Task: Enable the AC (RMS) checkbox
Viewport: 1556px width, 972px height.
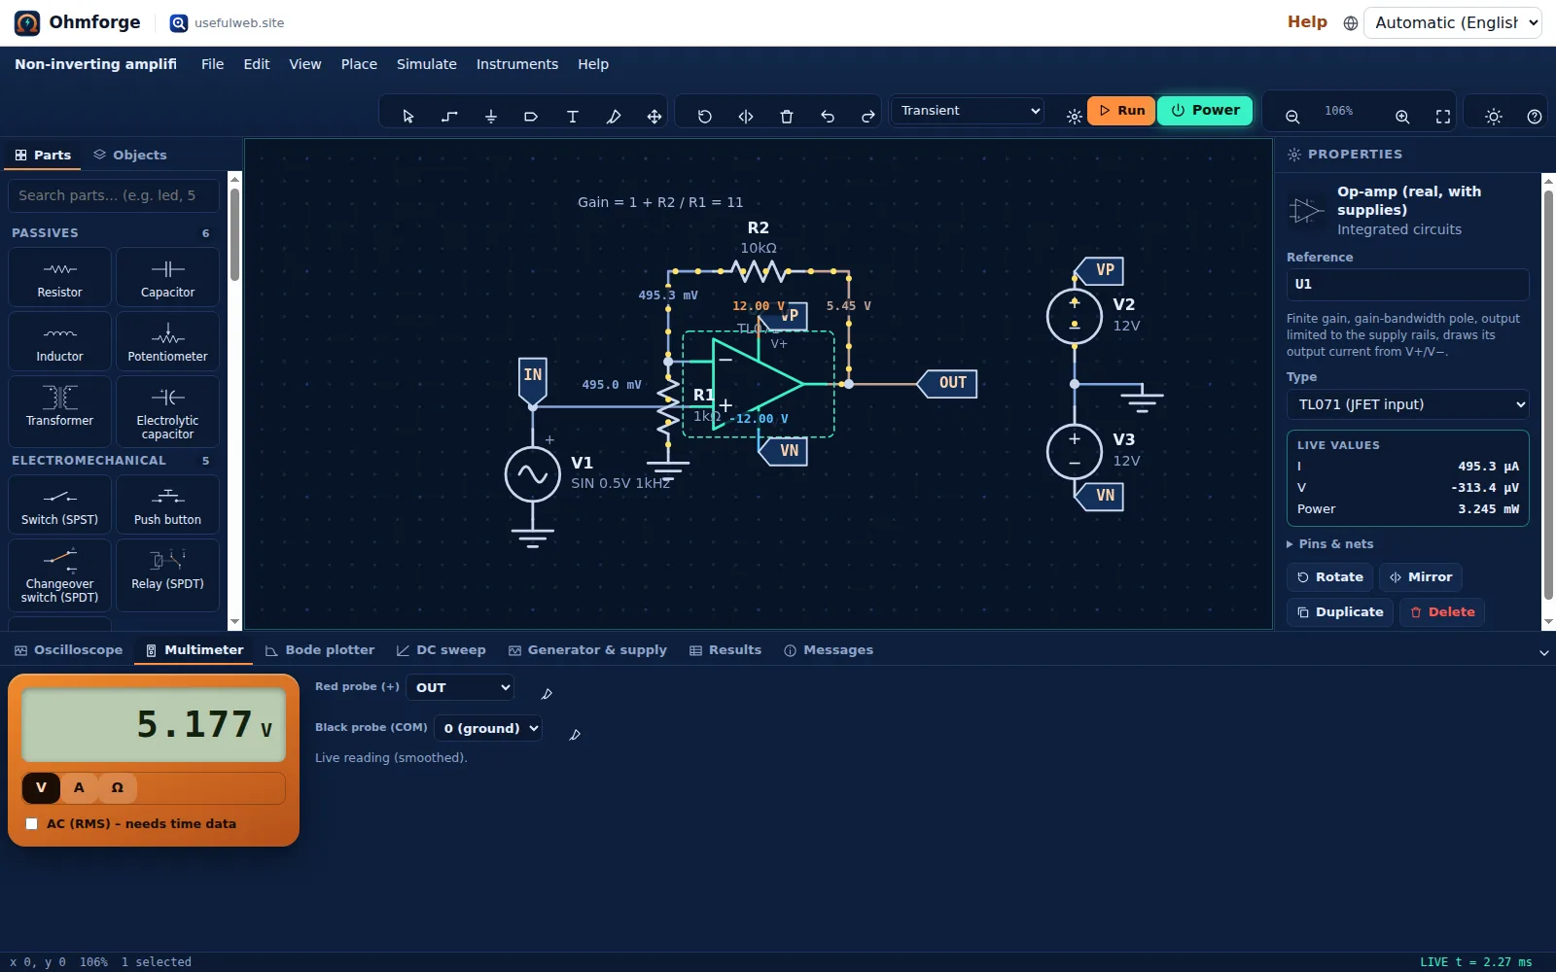Action: [32, 823]
